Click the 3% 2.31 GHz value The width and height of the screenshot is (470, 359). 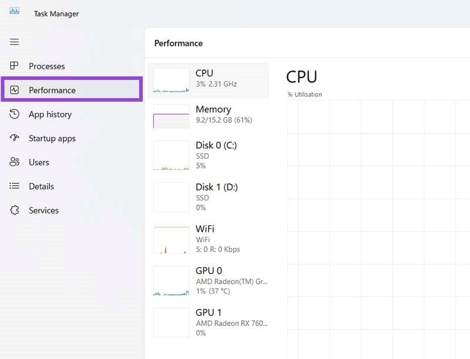pyautogui.click(x=216, y=84)
